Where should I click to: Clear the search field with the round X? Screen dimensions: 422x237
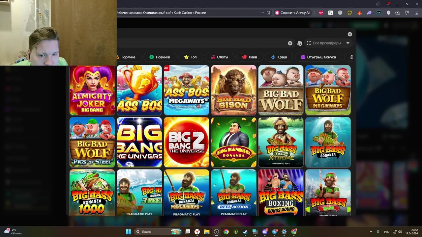click(290, 43)
